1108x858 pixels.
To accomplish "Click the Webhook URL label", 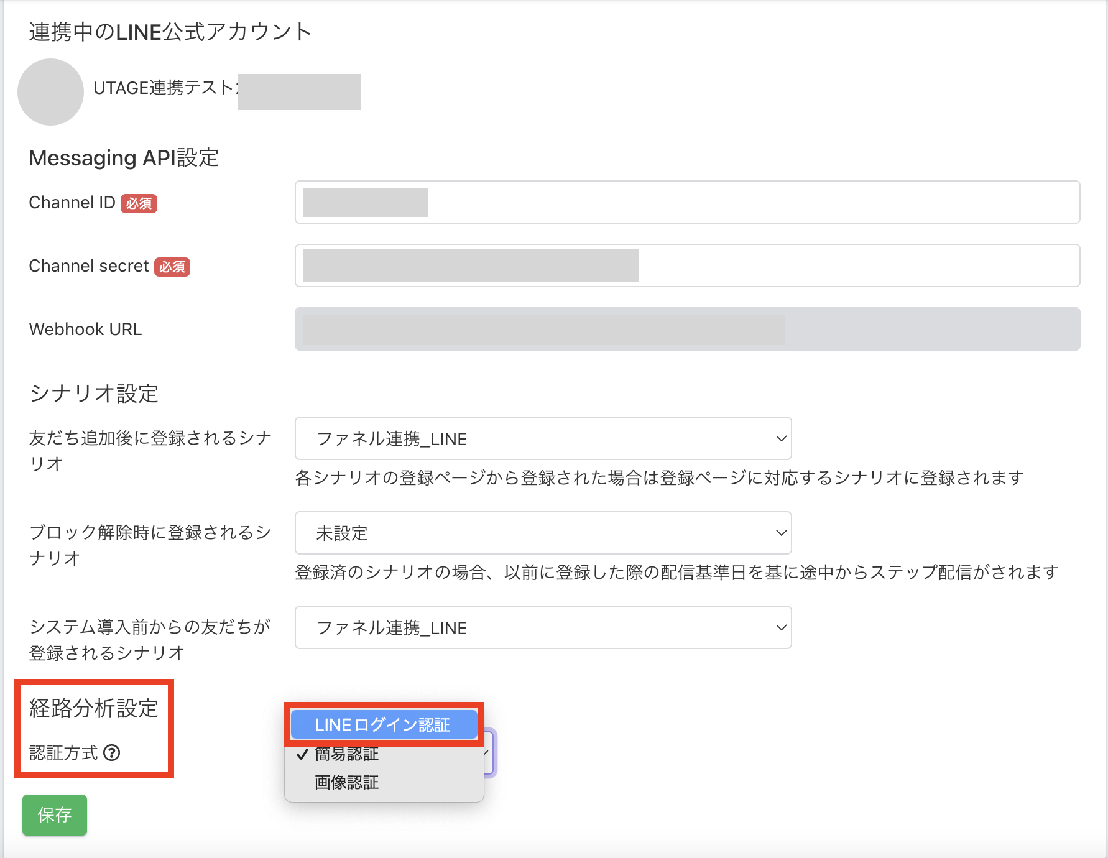I will coord(85,330).
